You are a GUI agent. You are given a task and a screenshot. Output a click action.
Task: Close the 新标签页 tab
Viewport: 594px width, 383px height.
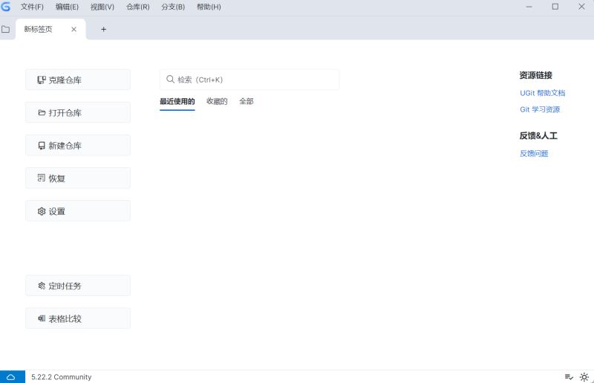pos(74,29)
